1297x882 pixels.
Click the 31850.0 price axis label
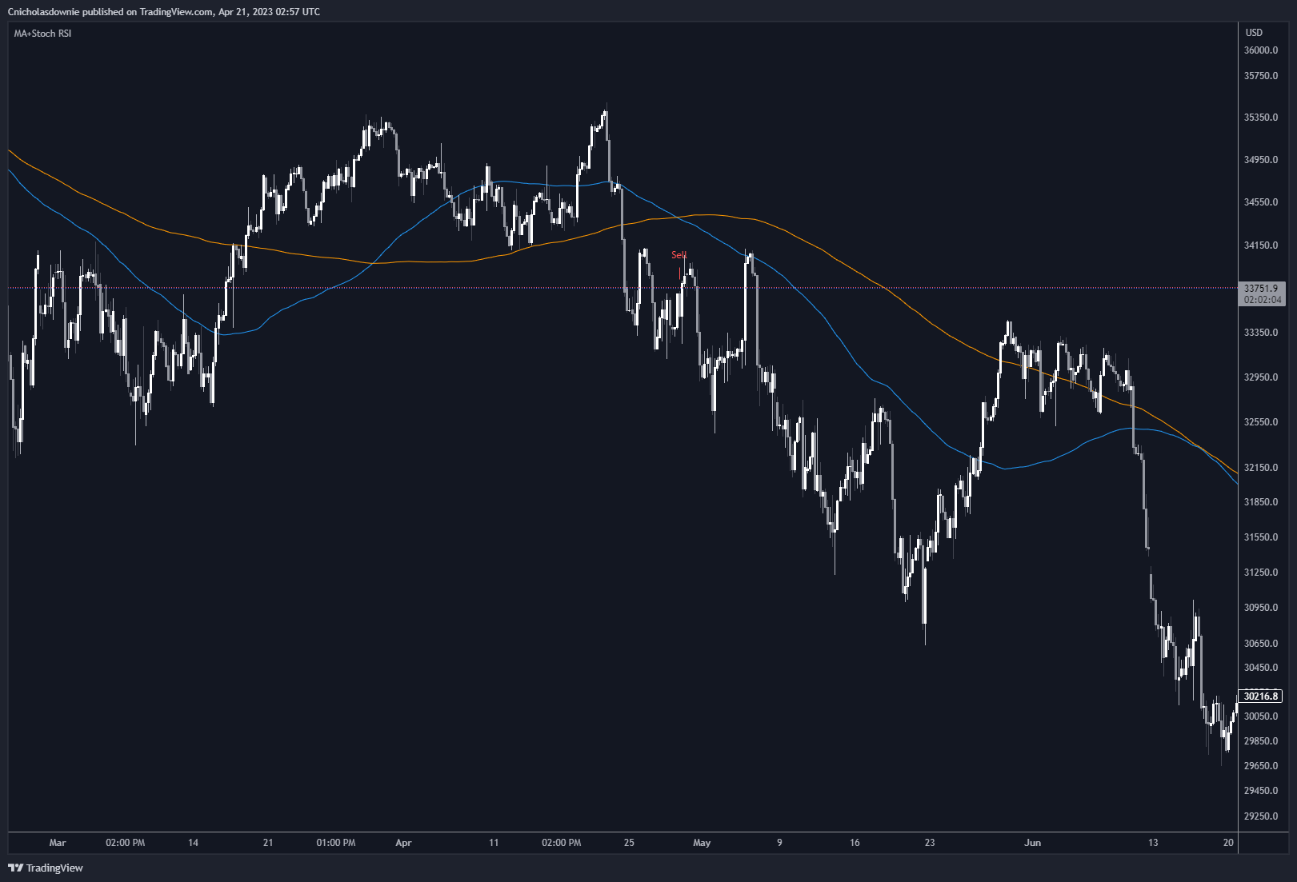[1261, 502]
